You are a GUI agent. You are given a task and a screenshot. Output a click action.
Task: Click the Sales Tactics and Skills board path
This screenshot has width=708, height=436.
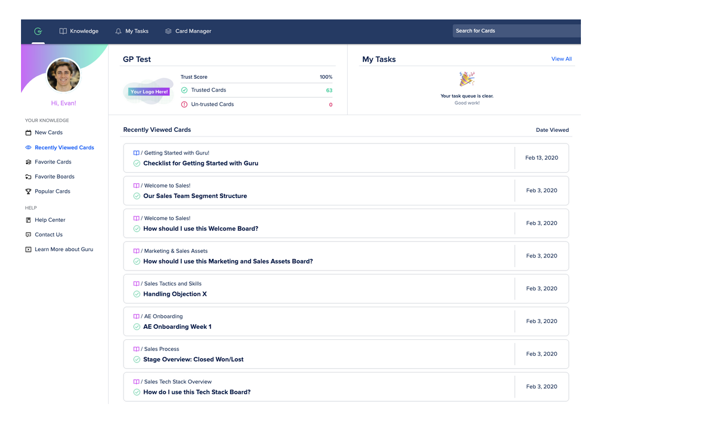pyautogui.click(x=173, y=284)
